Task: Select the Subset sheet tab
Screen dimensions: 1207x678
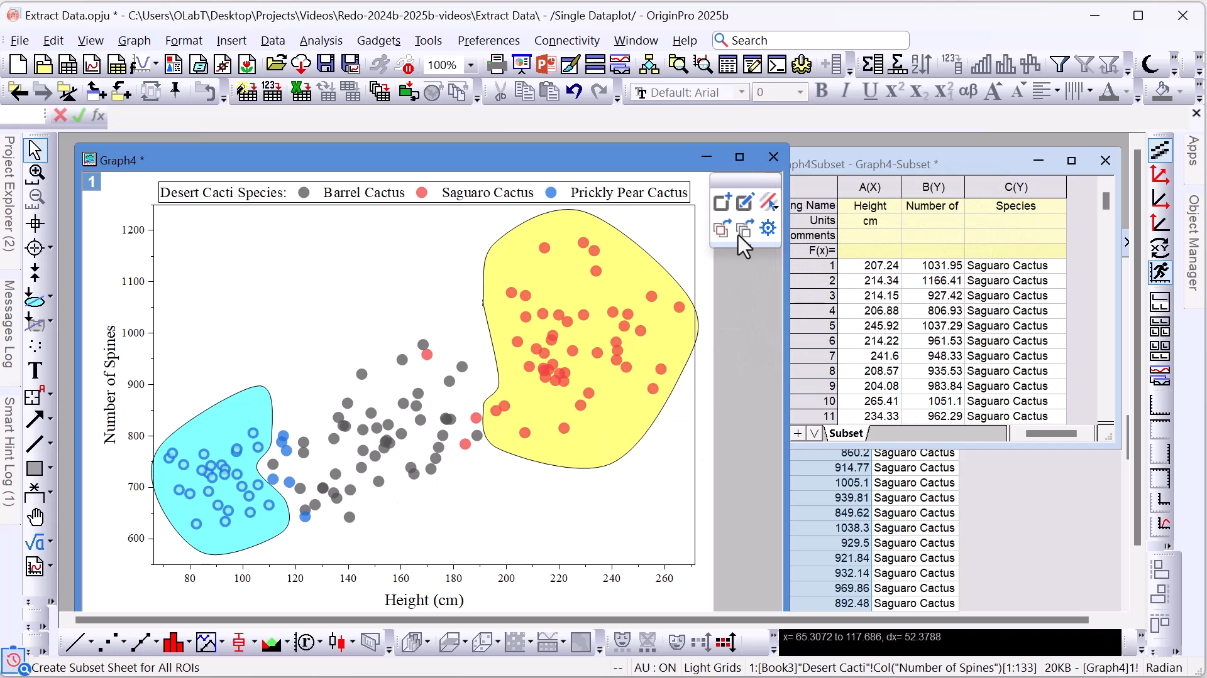Action: tap(846, 433)
